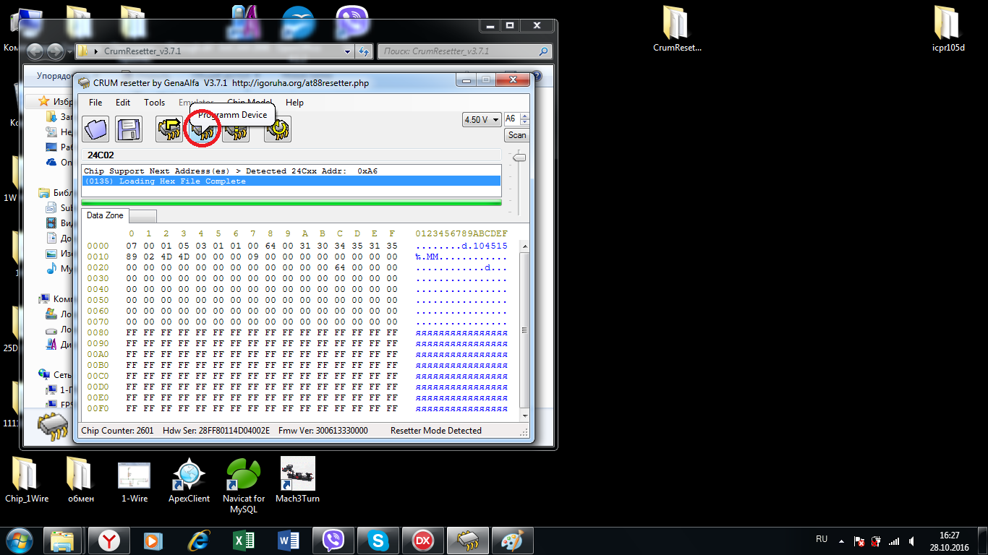Maximize the Explorer window
Viewport: 988px width, 555px height.
point(509,25)
